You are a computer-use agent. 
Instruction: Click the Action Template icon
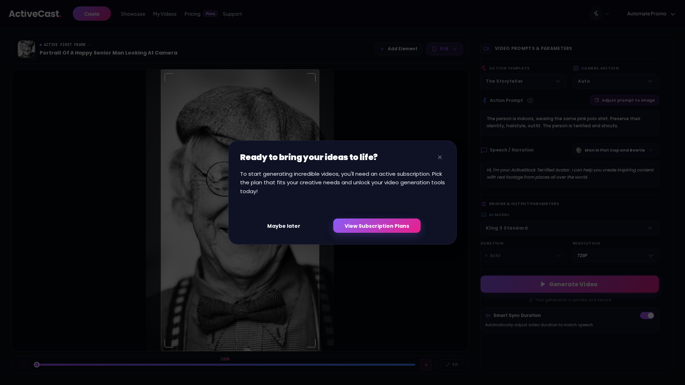[484, 68]
